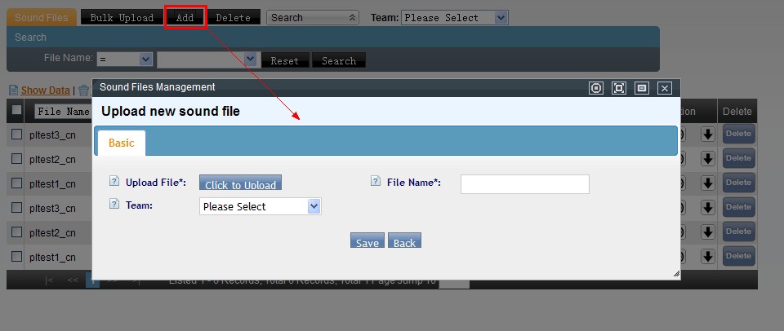Switch to the Basic tab
This screenshot has width=784, height=331.
pyautogui.click(x=121, y=143)
